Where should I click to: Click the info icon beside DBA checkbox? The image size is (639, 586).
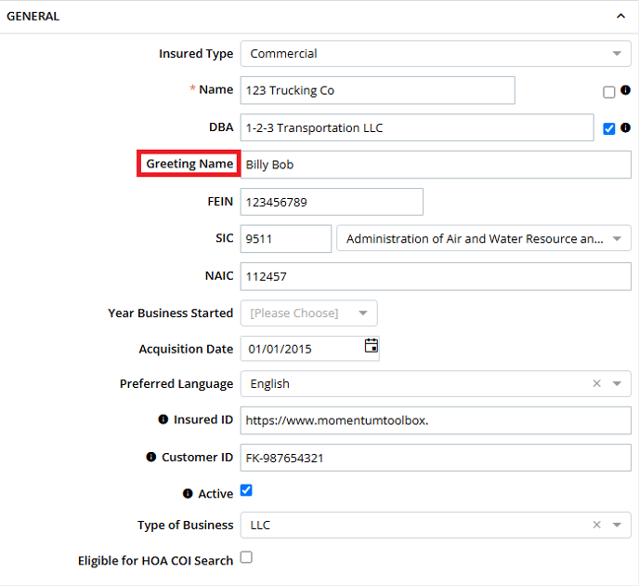(625, 127)
